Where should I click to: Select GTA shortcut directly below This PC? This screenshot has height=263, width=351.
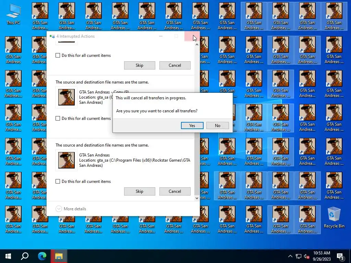13,50
